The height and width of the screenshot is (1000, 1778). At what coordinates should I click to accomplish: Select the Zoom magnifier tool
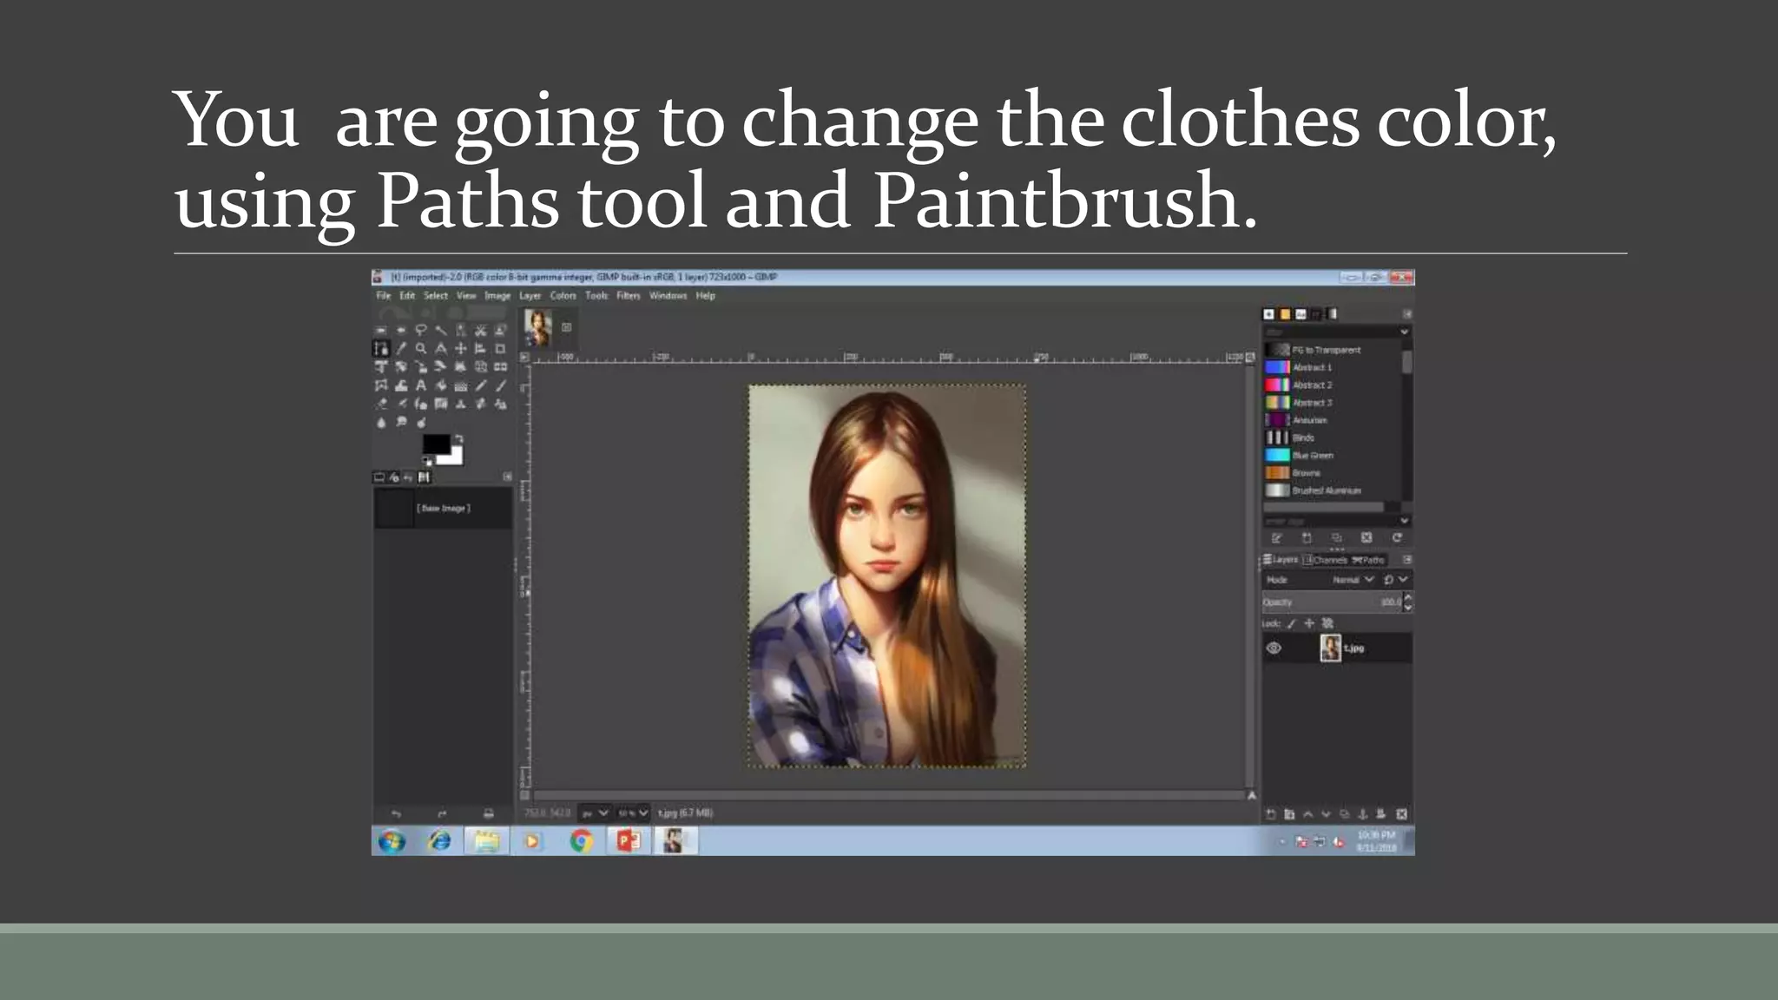421,348
